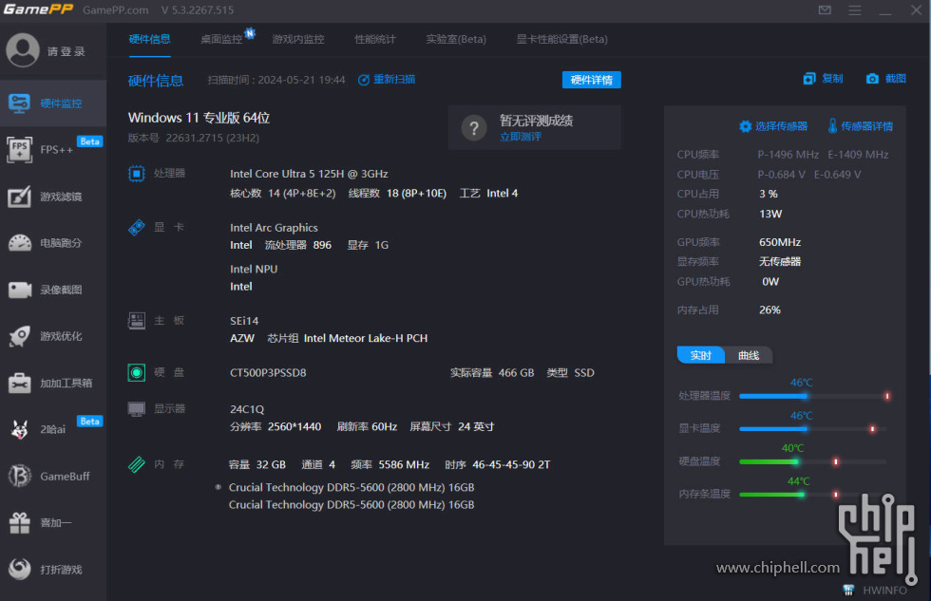Open 游戏优化 rocket icon

(x=20, y=336)
